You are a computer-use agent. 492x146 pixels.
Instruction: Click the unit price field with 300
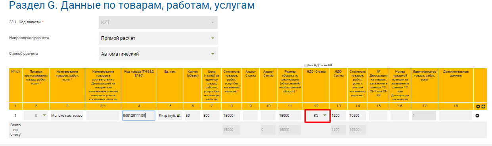[211, 116]
